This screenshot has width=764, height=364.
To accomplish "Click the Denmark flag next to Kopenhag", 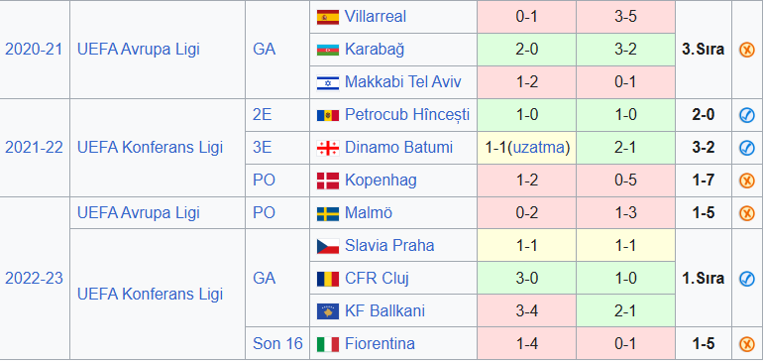I will [328, 181].
